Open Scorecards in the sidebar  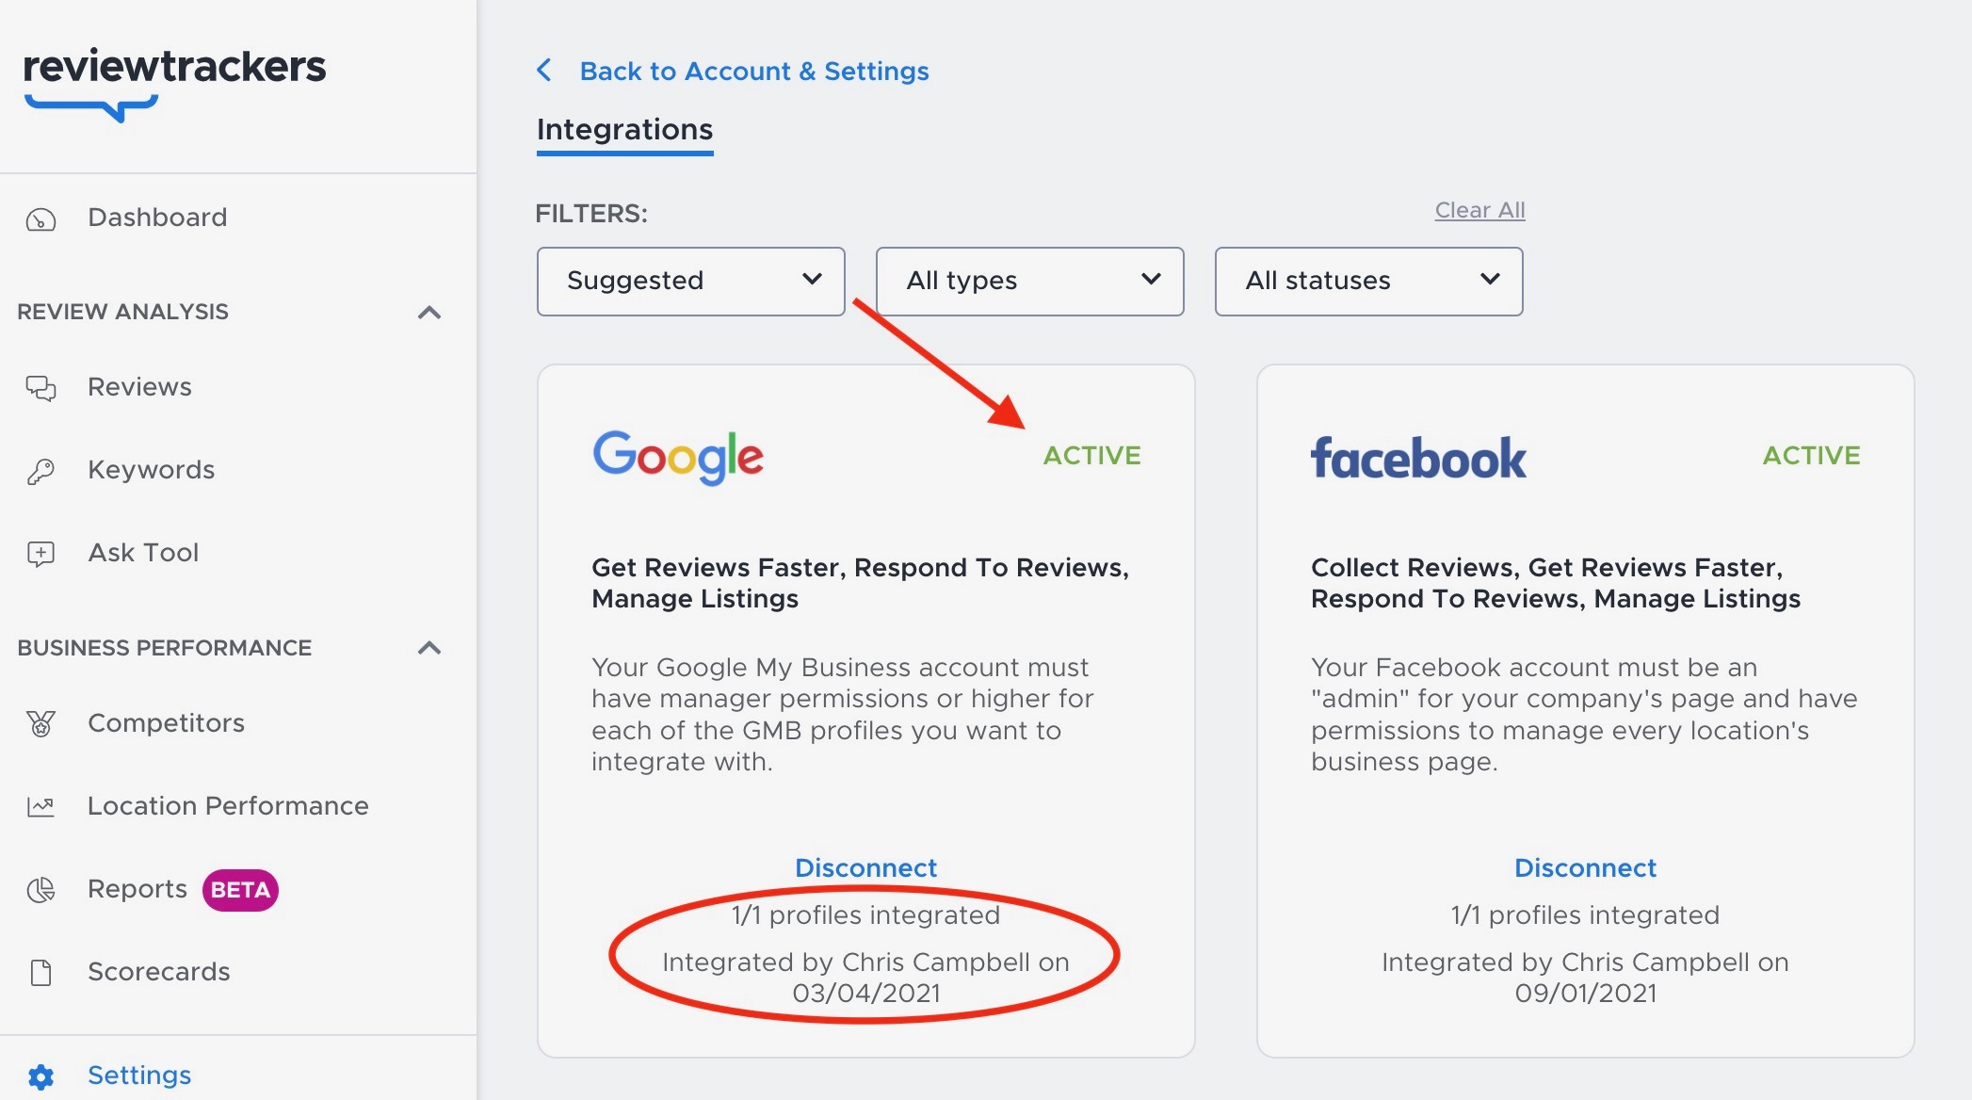pos(158,971)
